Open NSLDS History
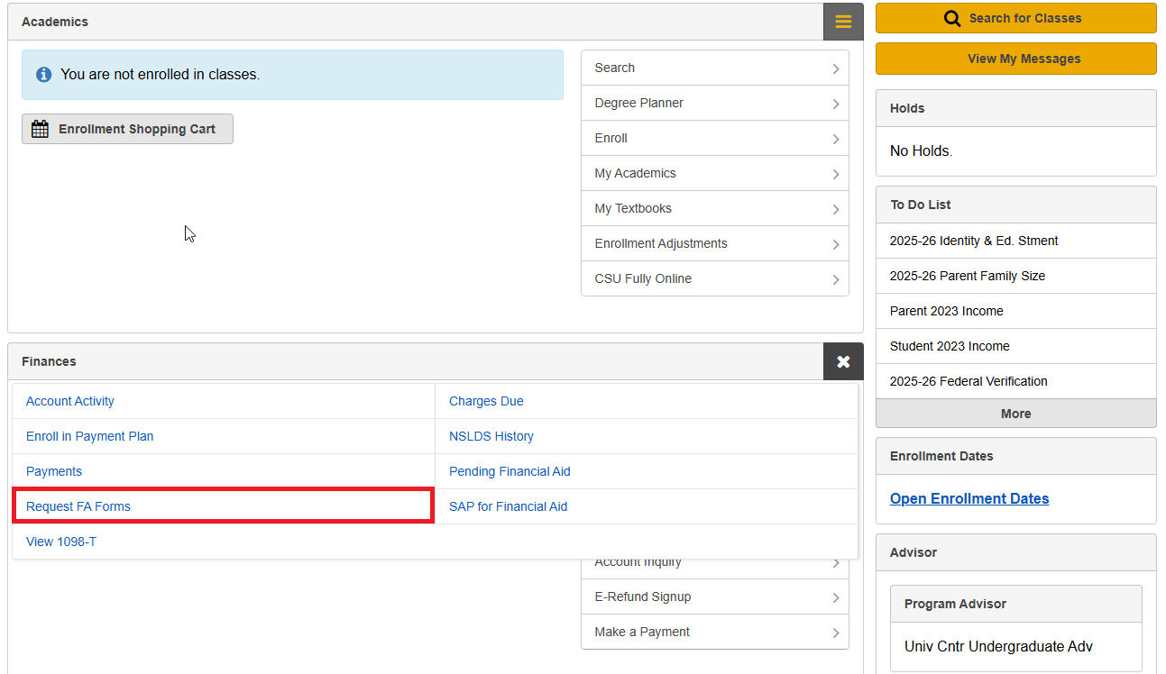 click(x=491, y=436)
